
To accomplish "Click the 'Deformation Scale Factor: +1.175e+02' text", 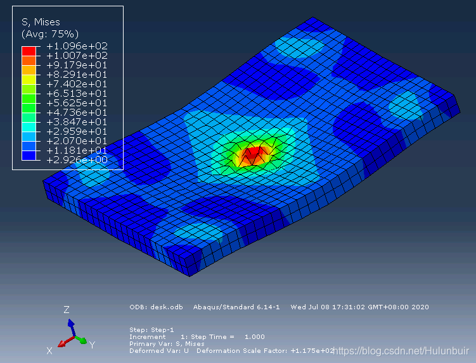I will pyautogui.click(x=266, y=351).
